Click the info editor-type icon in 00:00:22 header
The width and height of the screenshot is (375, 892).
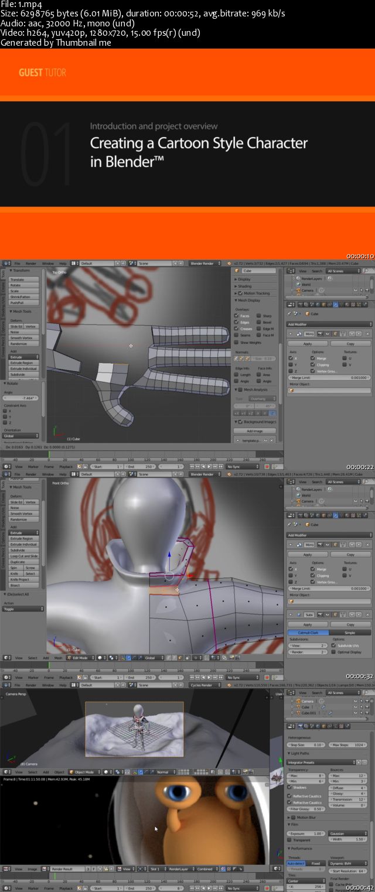click(x=6, y=263)
